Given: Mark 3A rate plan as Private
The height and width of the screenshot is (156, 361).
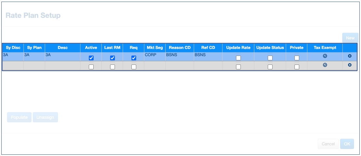Looking at the screenshot, I should [297, 58].
